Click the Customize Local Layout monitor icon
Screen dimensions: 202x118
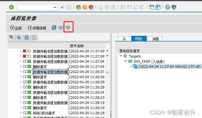(174, 7)
